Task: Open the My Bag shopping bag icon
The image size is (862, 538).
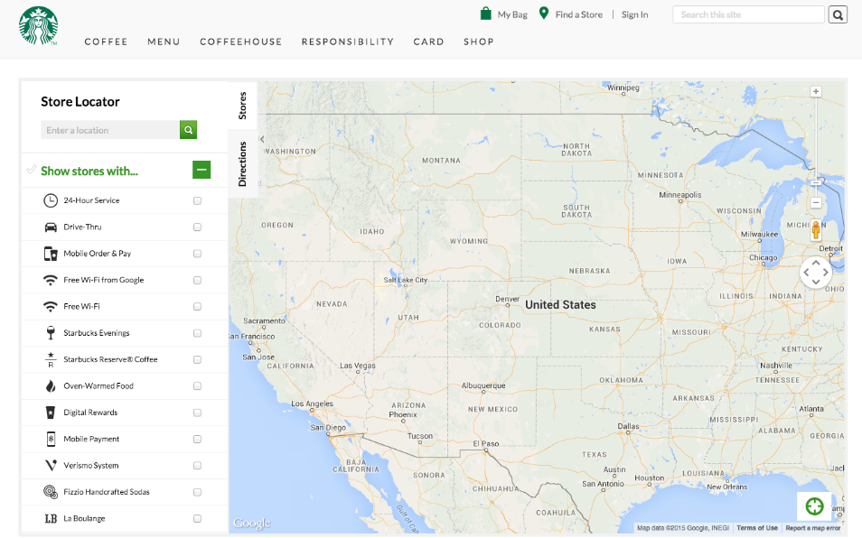Action: point(485,14)
